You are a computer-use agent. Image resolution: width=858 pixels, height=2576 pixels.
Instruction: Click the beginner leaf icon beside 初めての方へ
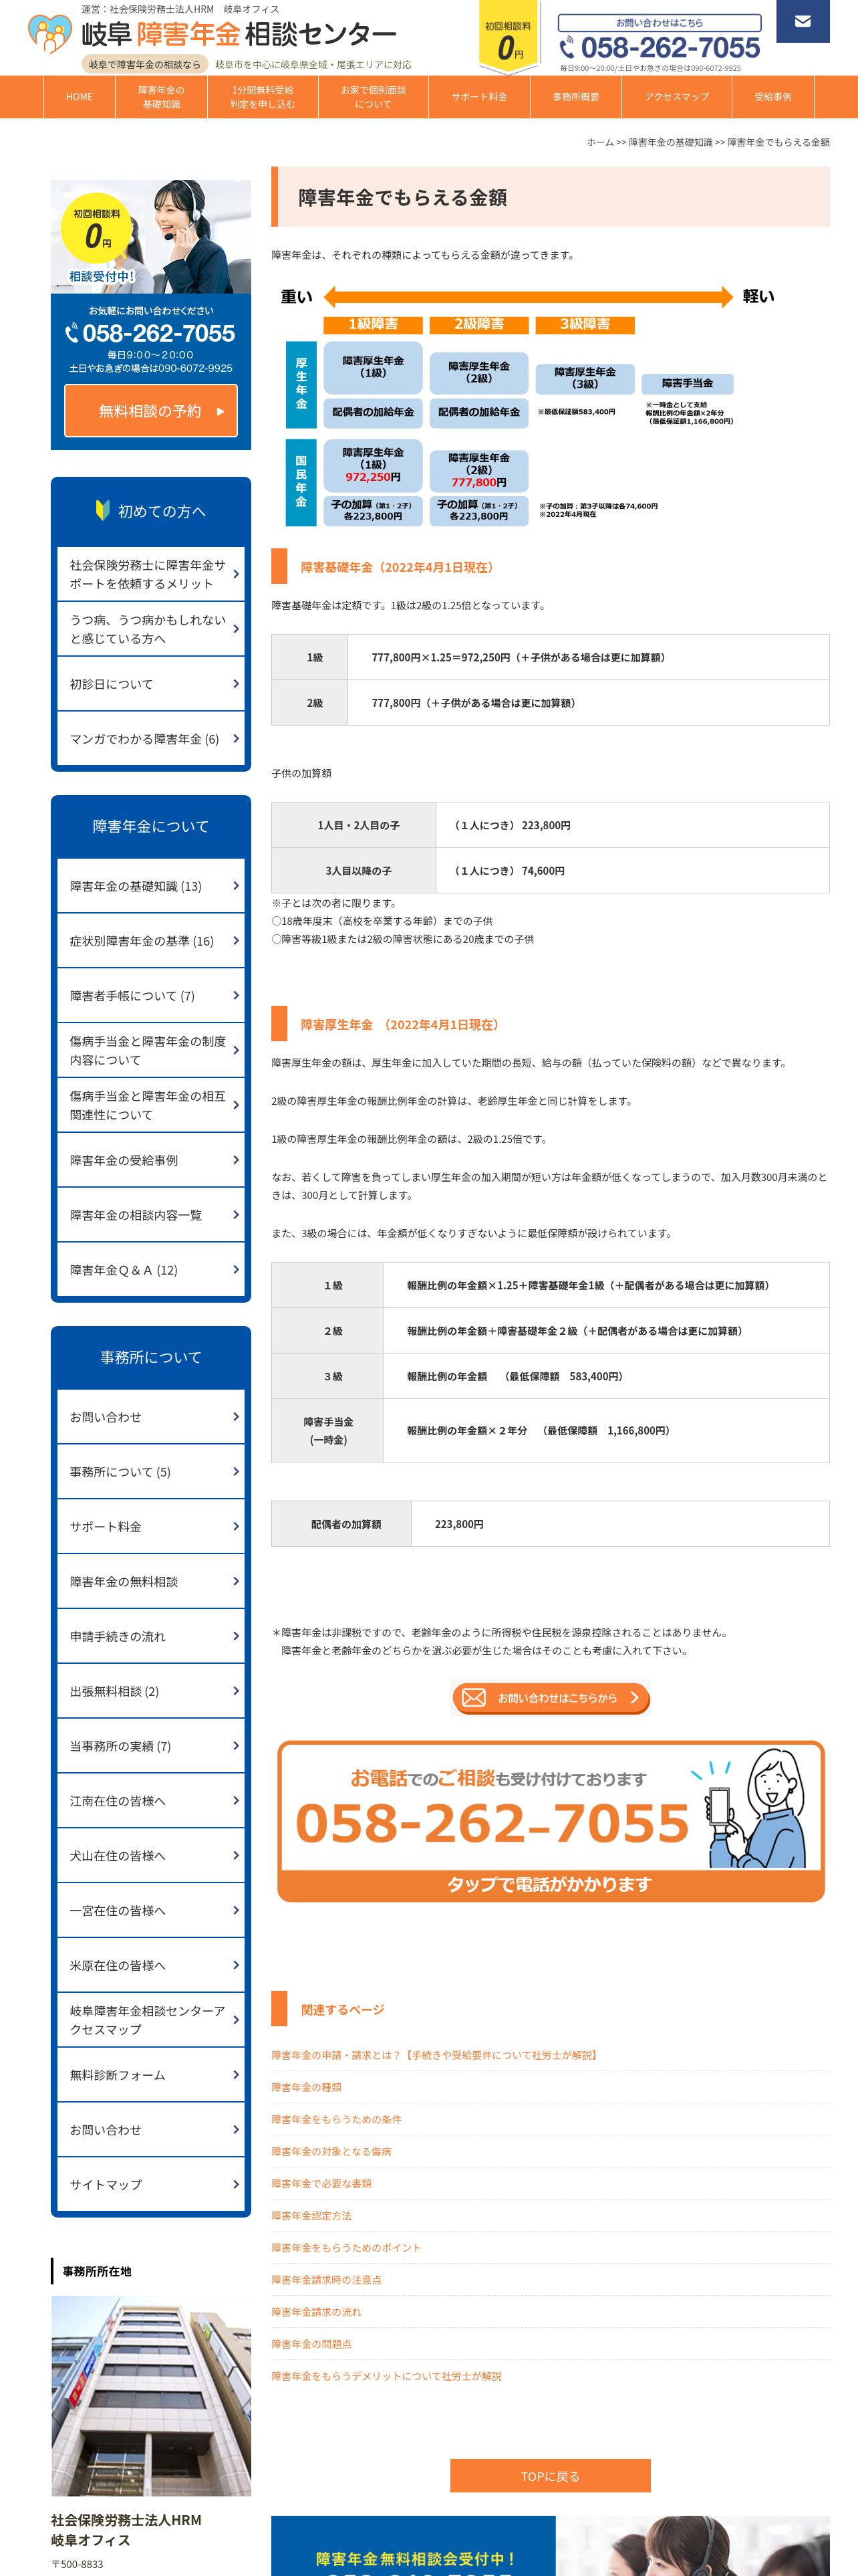[x=102, y=510]
